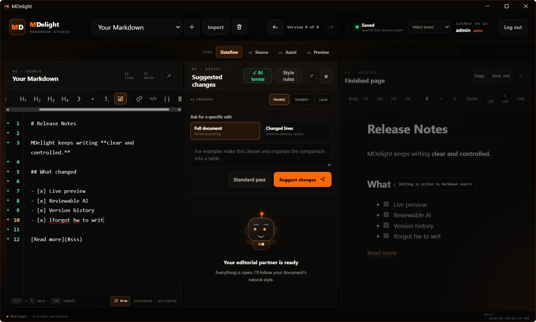Toggle Wrap mode in the editor footer
Screen dimensions: 536x322
pyautogui.click(x=120, y=301)
